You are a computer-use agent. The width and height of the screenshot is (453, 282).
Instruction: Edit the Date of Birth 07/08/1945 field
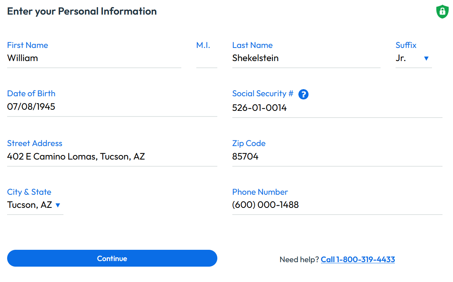point(112,107)
